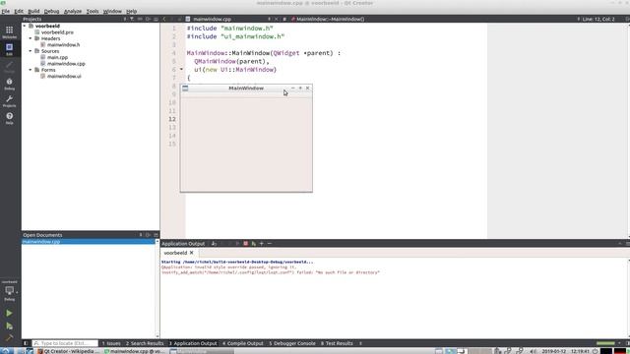Toggle the left sidebar visibility
This screenshot has height=354, width=630.
26,343
